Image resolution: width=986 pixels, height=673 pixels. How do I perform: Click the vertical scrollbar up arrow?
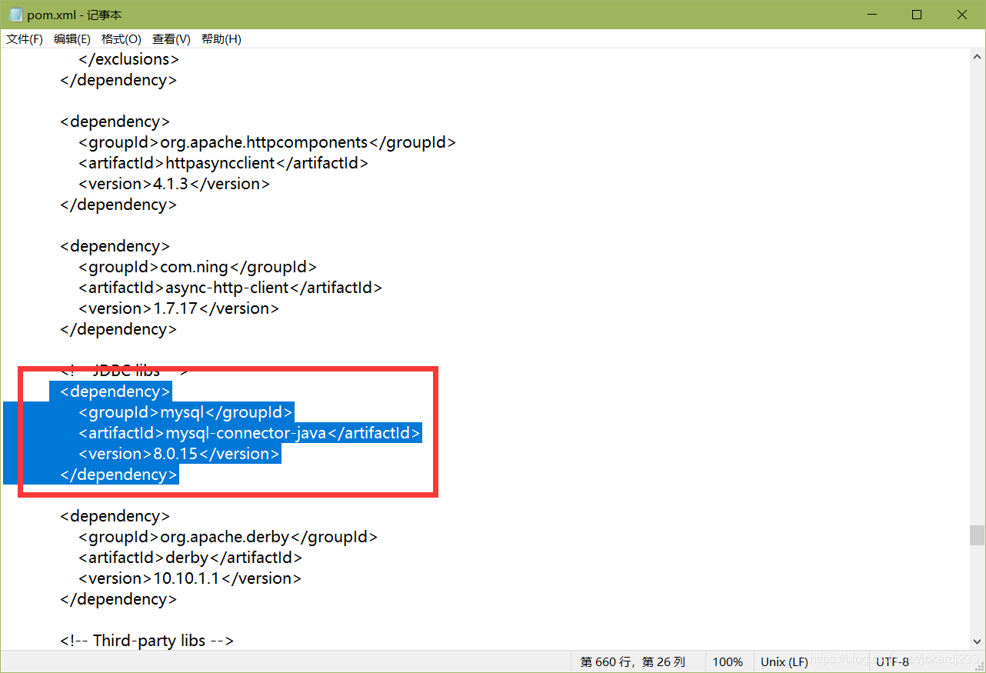(977, 56)
